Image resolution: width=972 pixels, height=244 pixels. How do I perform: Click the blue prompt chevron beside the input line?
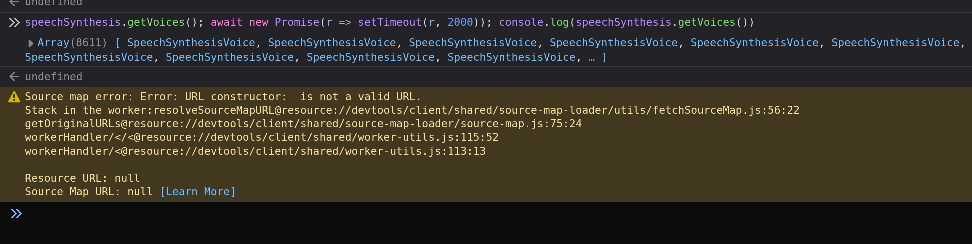(x=16, y=214)
